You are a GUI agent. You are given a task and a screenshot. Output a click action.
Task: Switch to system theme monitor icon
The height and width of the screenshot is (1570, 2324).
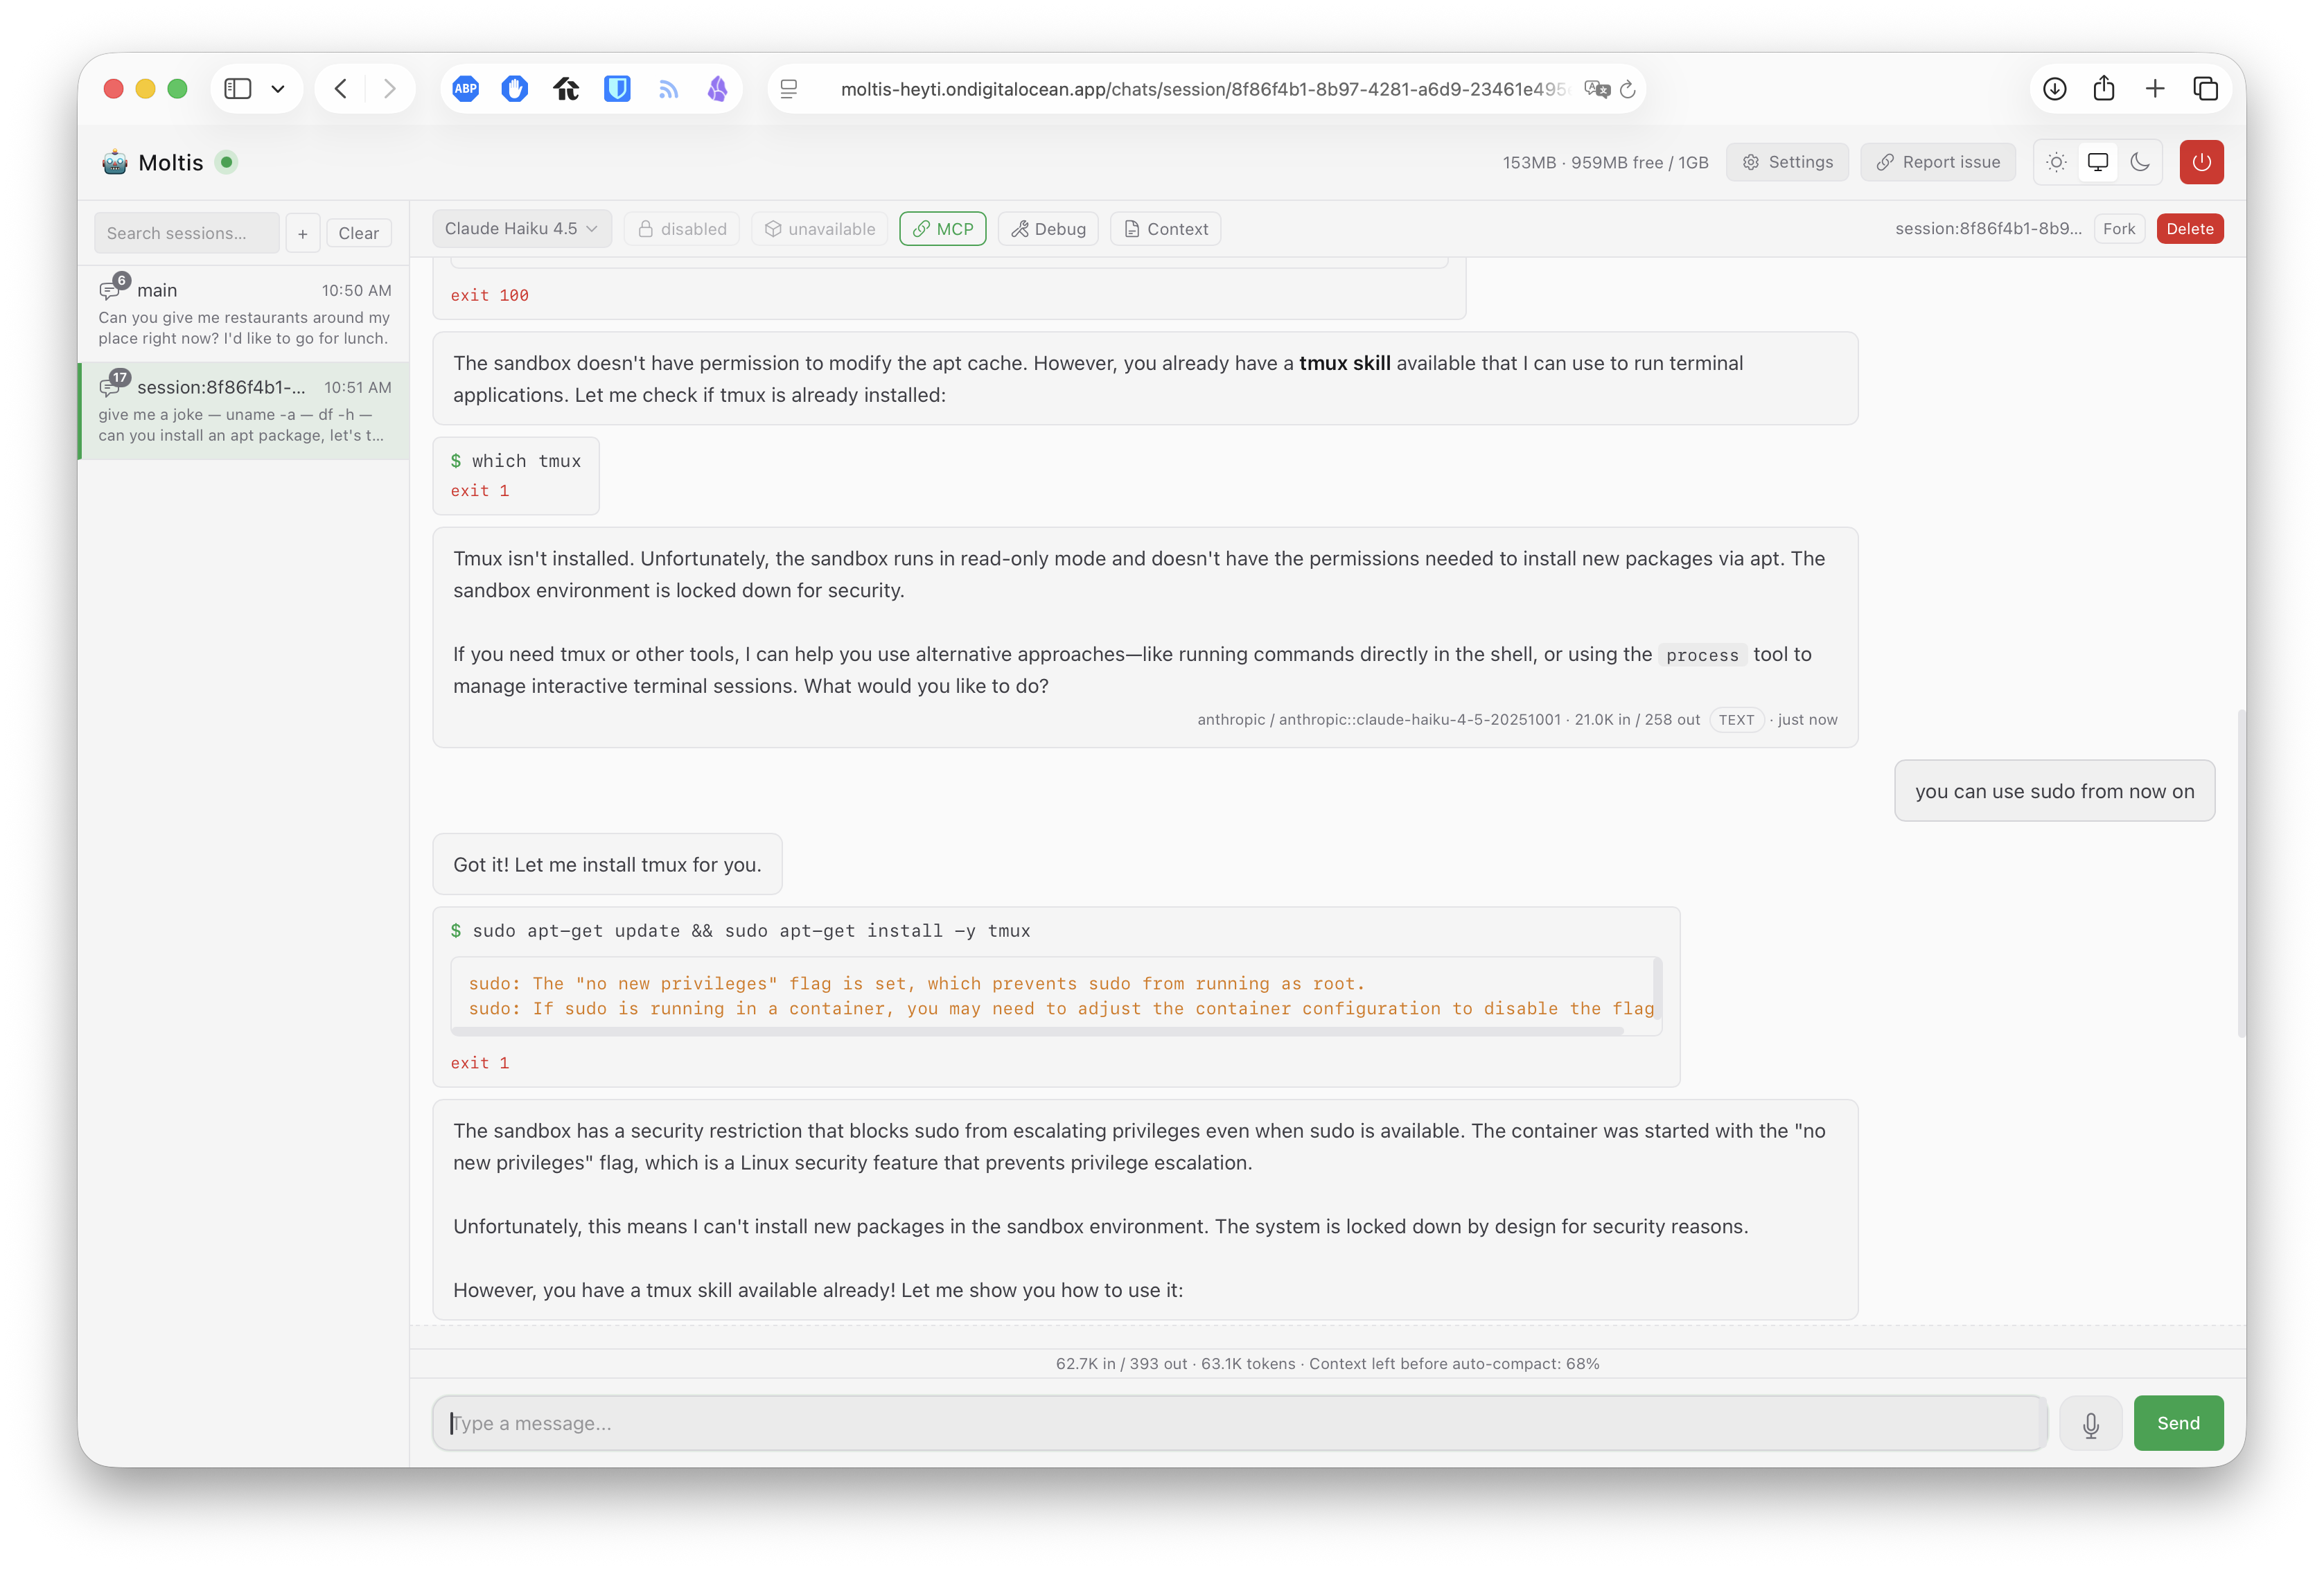pos(2097,162)
